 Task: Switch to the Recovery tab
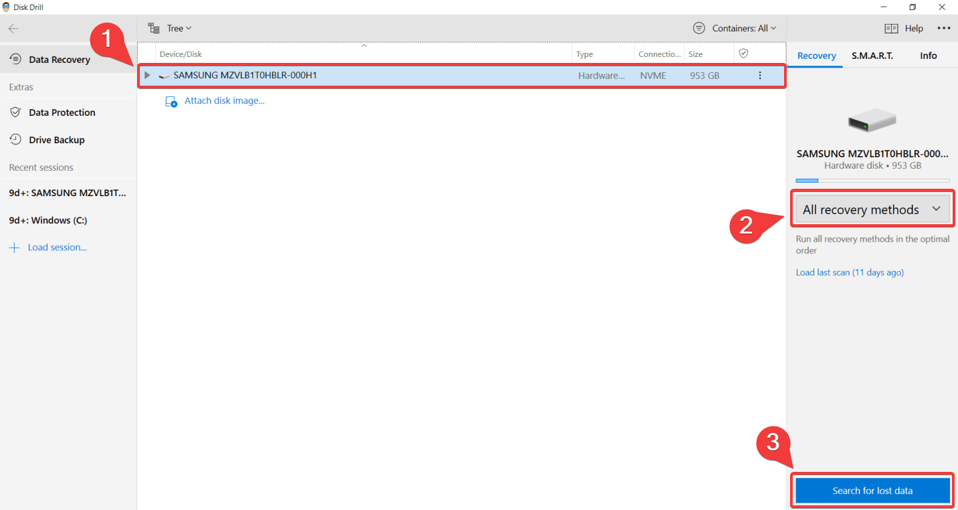point(816,56)
